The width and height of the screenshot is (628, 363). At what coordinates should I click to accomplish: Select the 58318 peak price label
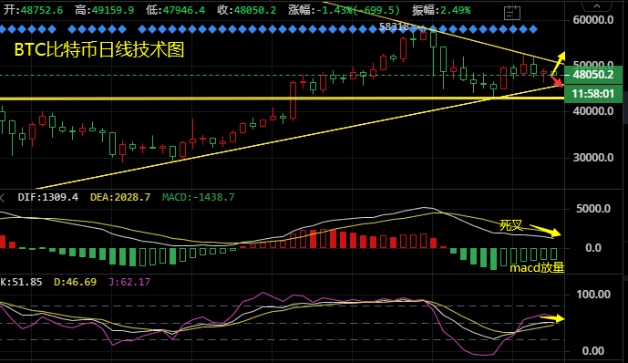pos(394,26)
